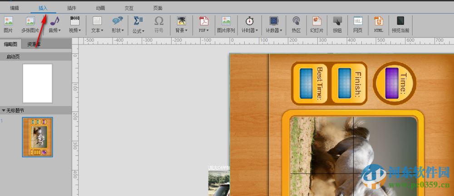Insert a 网页 web page element
This screenshot has height=196, width=454.
[x=358, y=24]
